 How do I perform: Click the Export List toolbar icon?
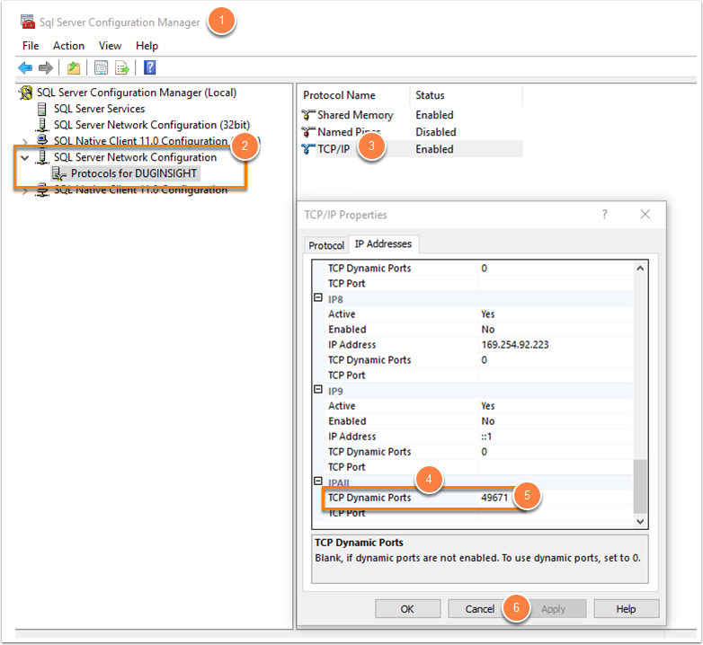pyautogui.click(x=122, y=67)
